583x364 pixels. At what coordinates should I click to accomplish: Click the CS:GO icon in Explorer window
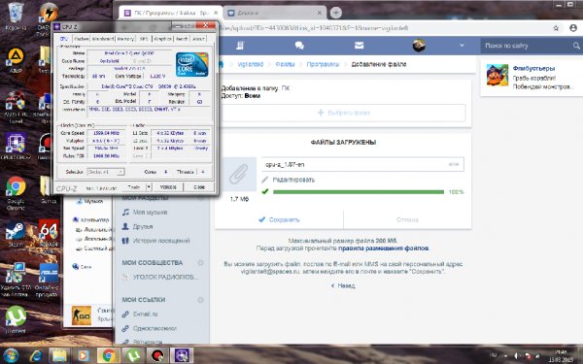[81, 315]
